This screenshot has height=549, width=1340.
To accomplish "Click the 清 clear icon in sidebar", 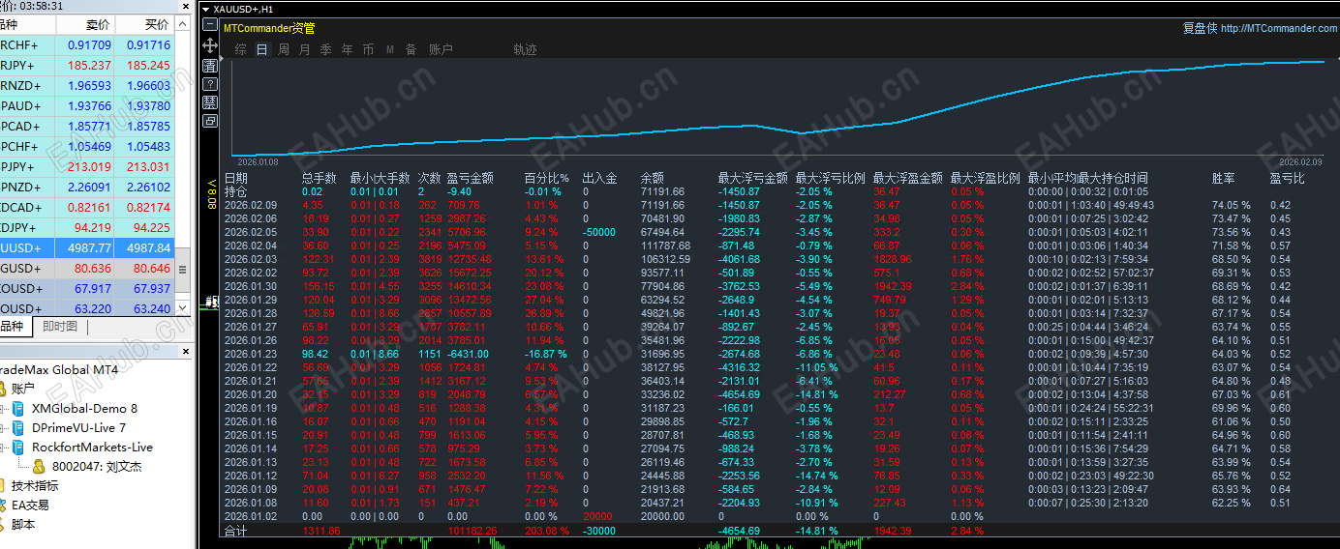I will click(x=210, y=65).
